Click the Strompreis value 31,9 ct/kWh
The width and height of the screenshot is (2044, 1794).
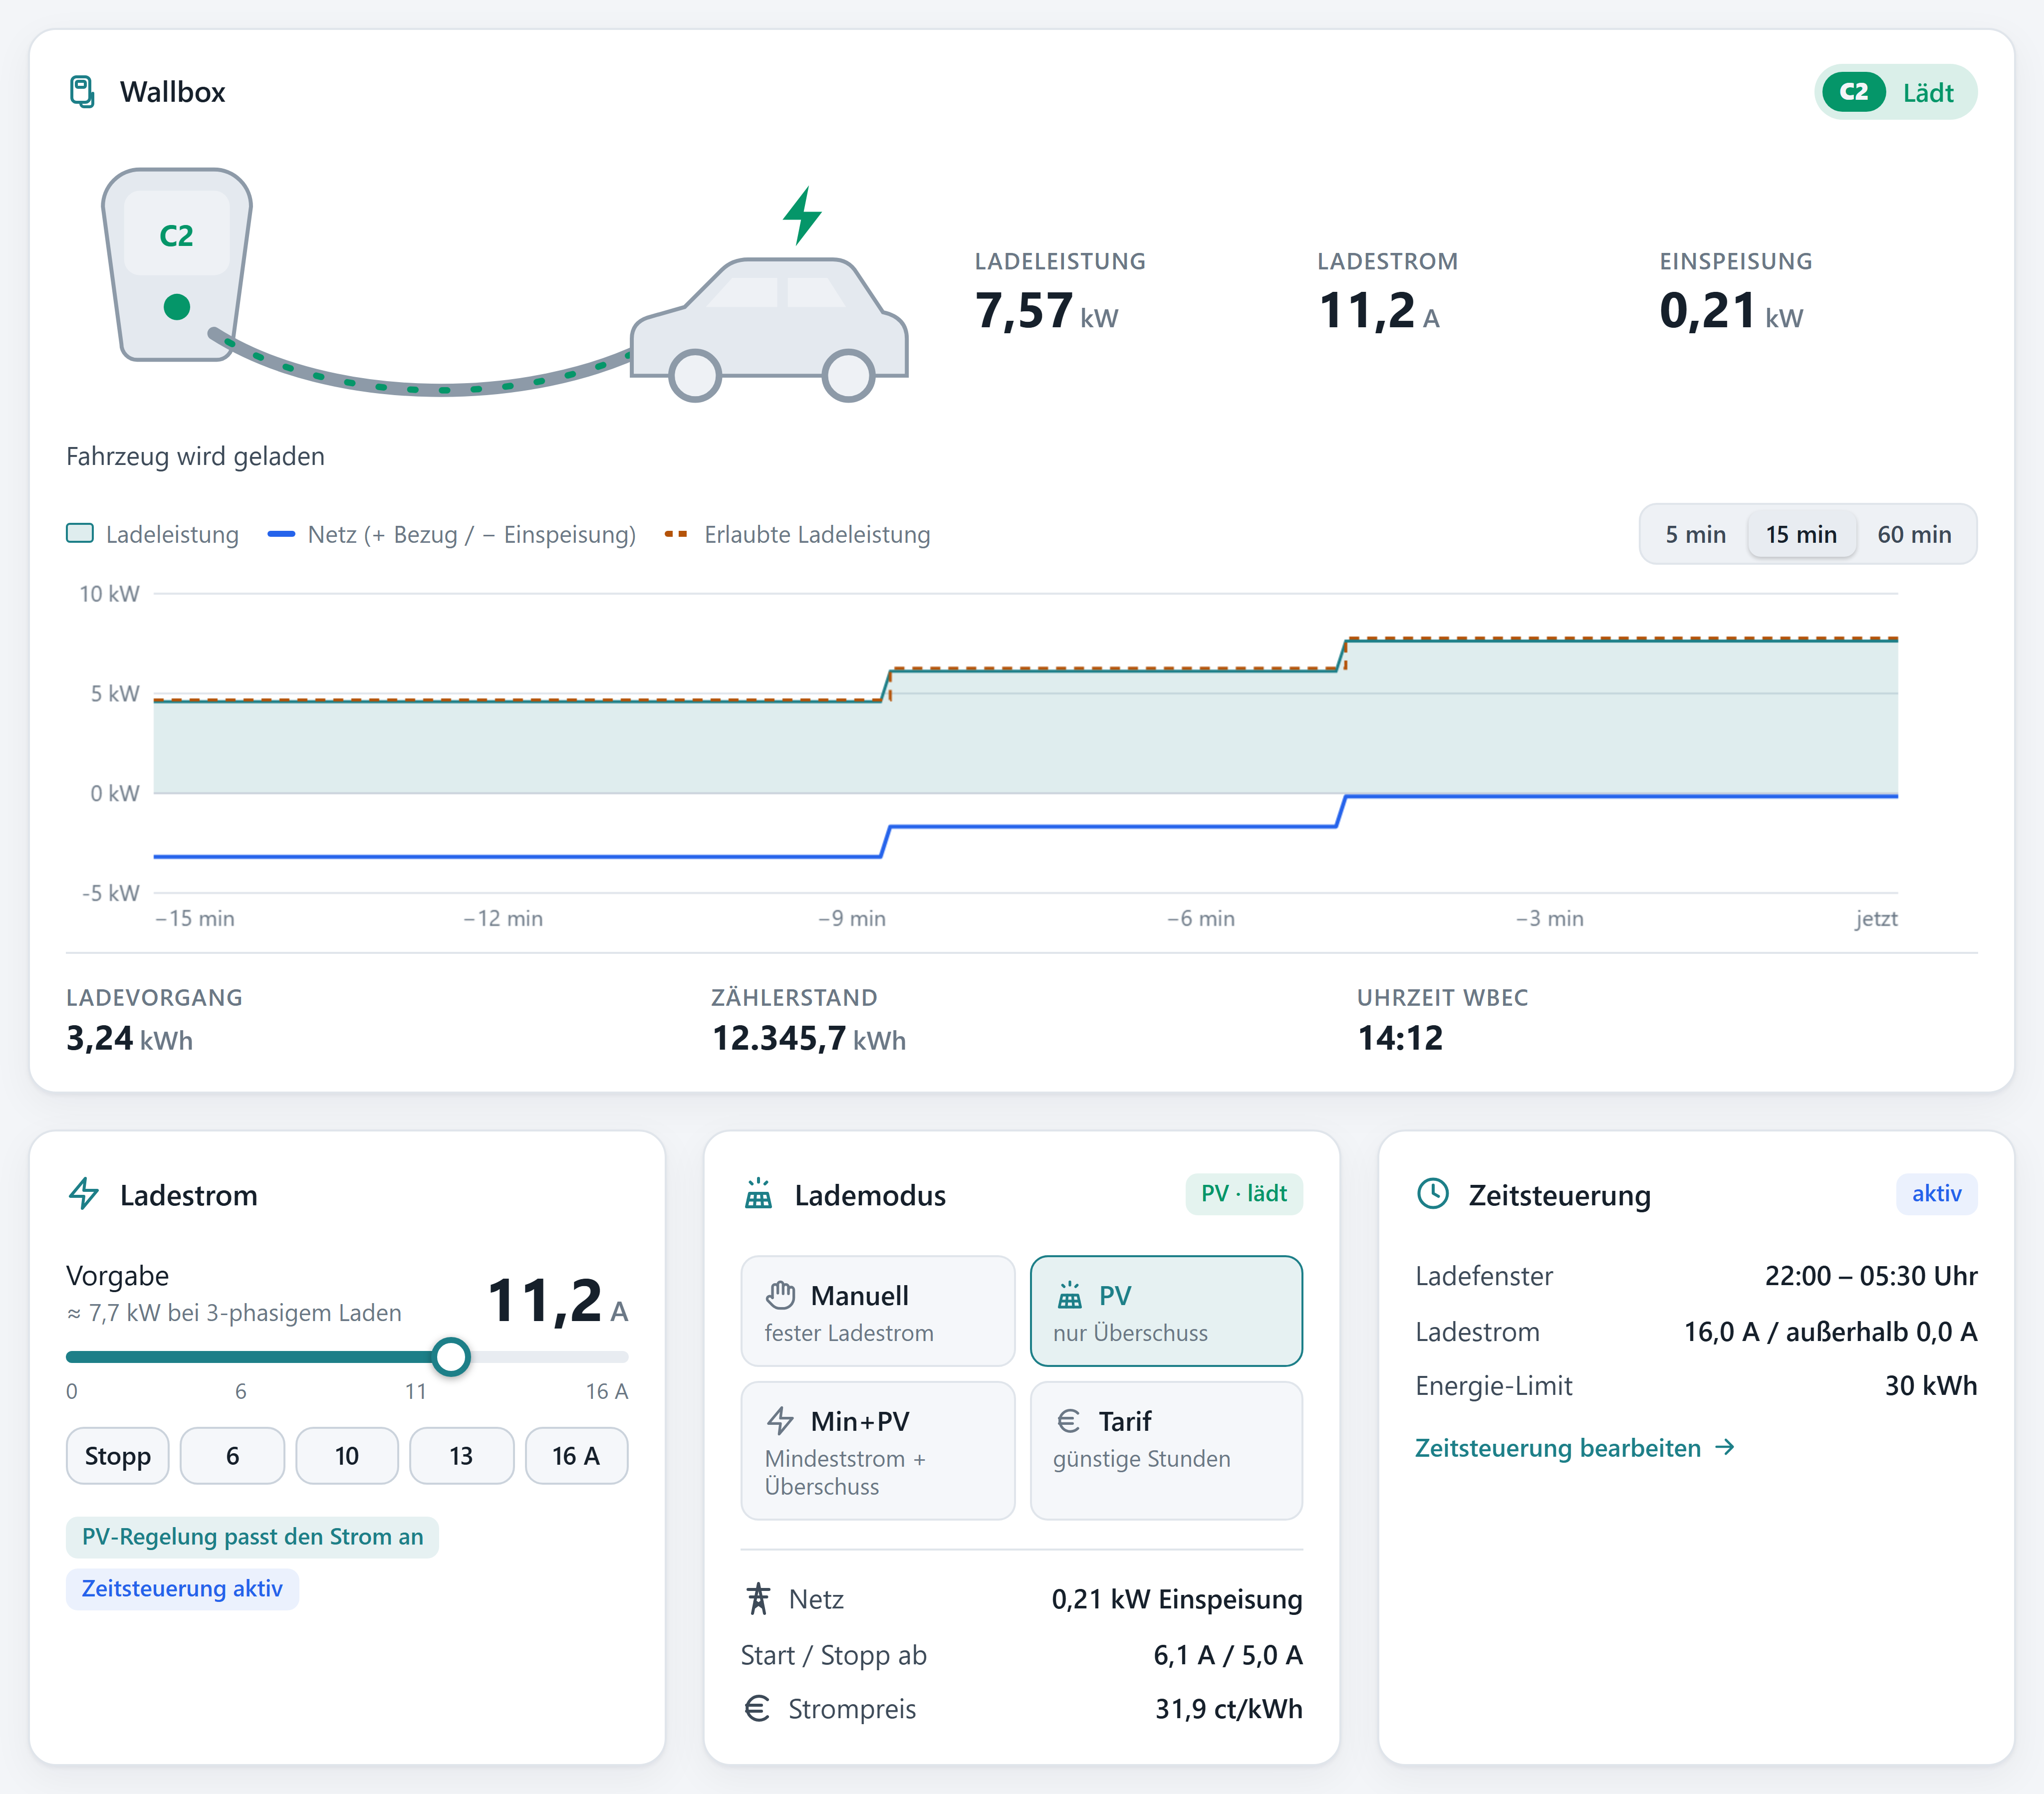[1229, 1709]
